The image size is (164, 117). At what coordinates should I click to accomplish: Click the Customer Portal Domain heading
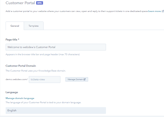point(21,66)
